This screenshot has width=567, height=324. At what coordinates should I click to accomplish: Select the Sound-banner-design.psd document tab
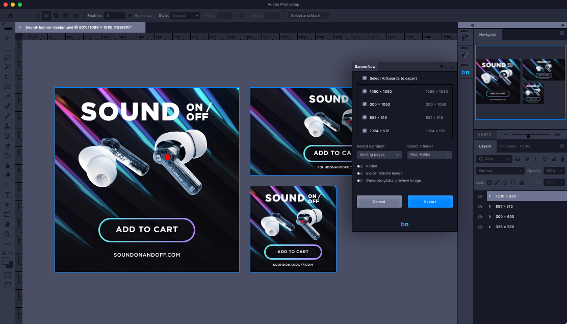[x=80, y=27]
